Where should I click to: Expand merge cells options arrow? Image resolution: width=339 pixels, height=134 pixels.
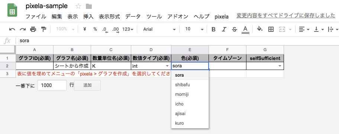(290, 30)
